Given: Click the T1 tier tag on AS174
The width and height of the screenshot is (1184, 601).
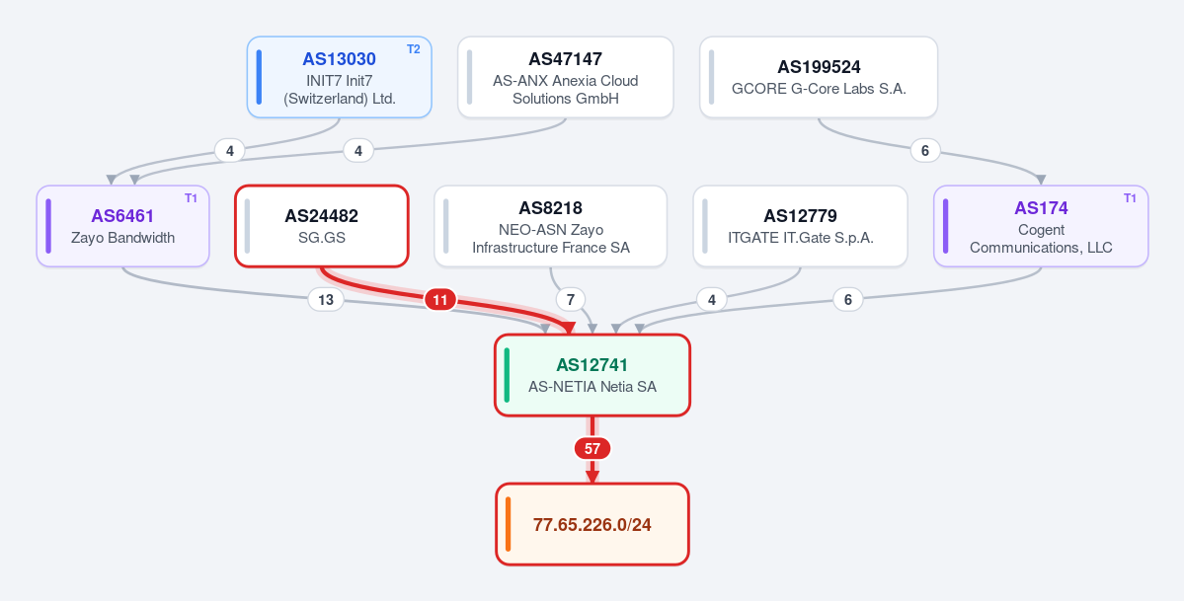Looking at the screenshot, I should click(x=1131, y=197).
